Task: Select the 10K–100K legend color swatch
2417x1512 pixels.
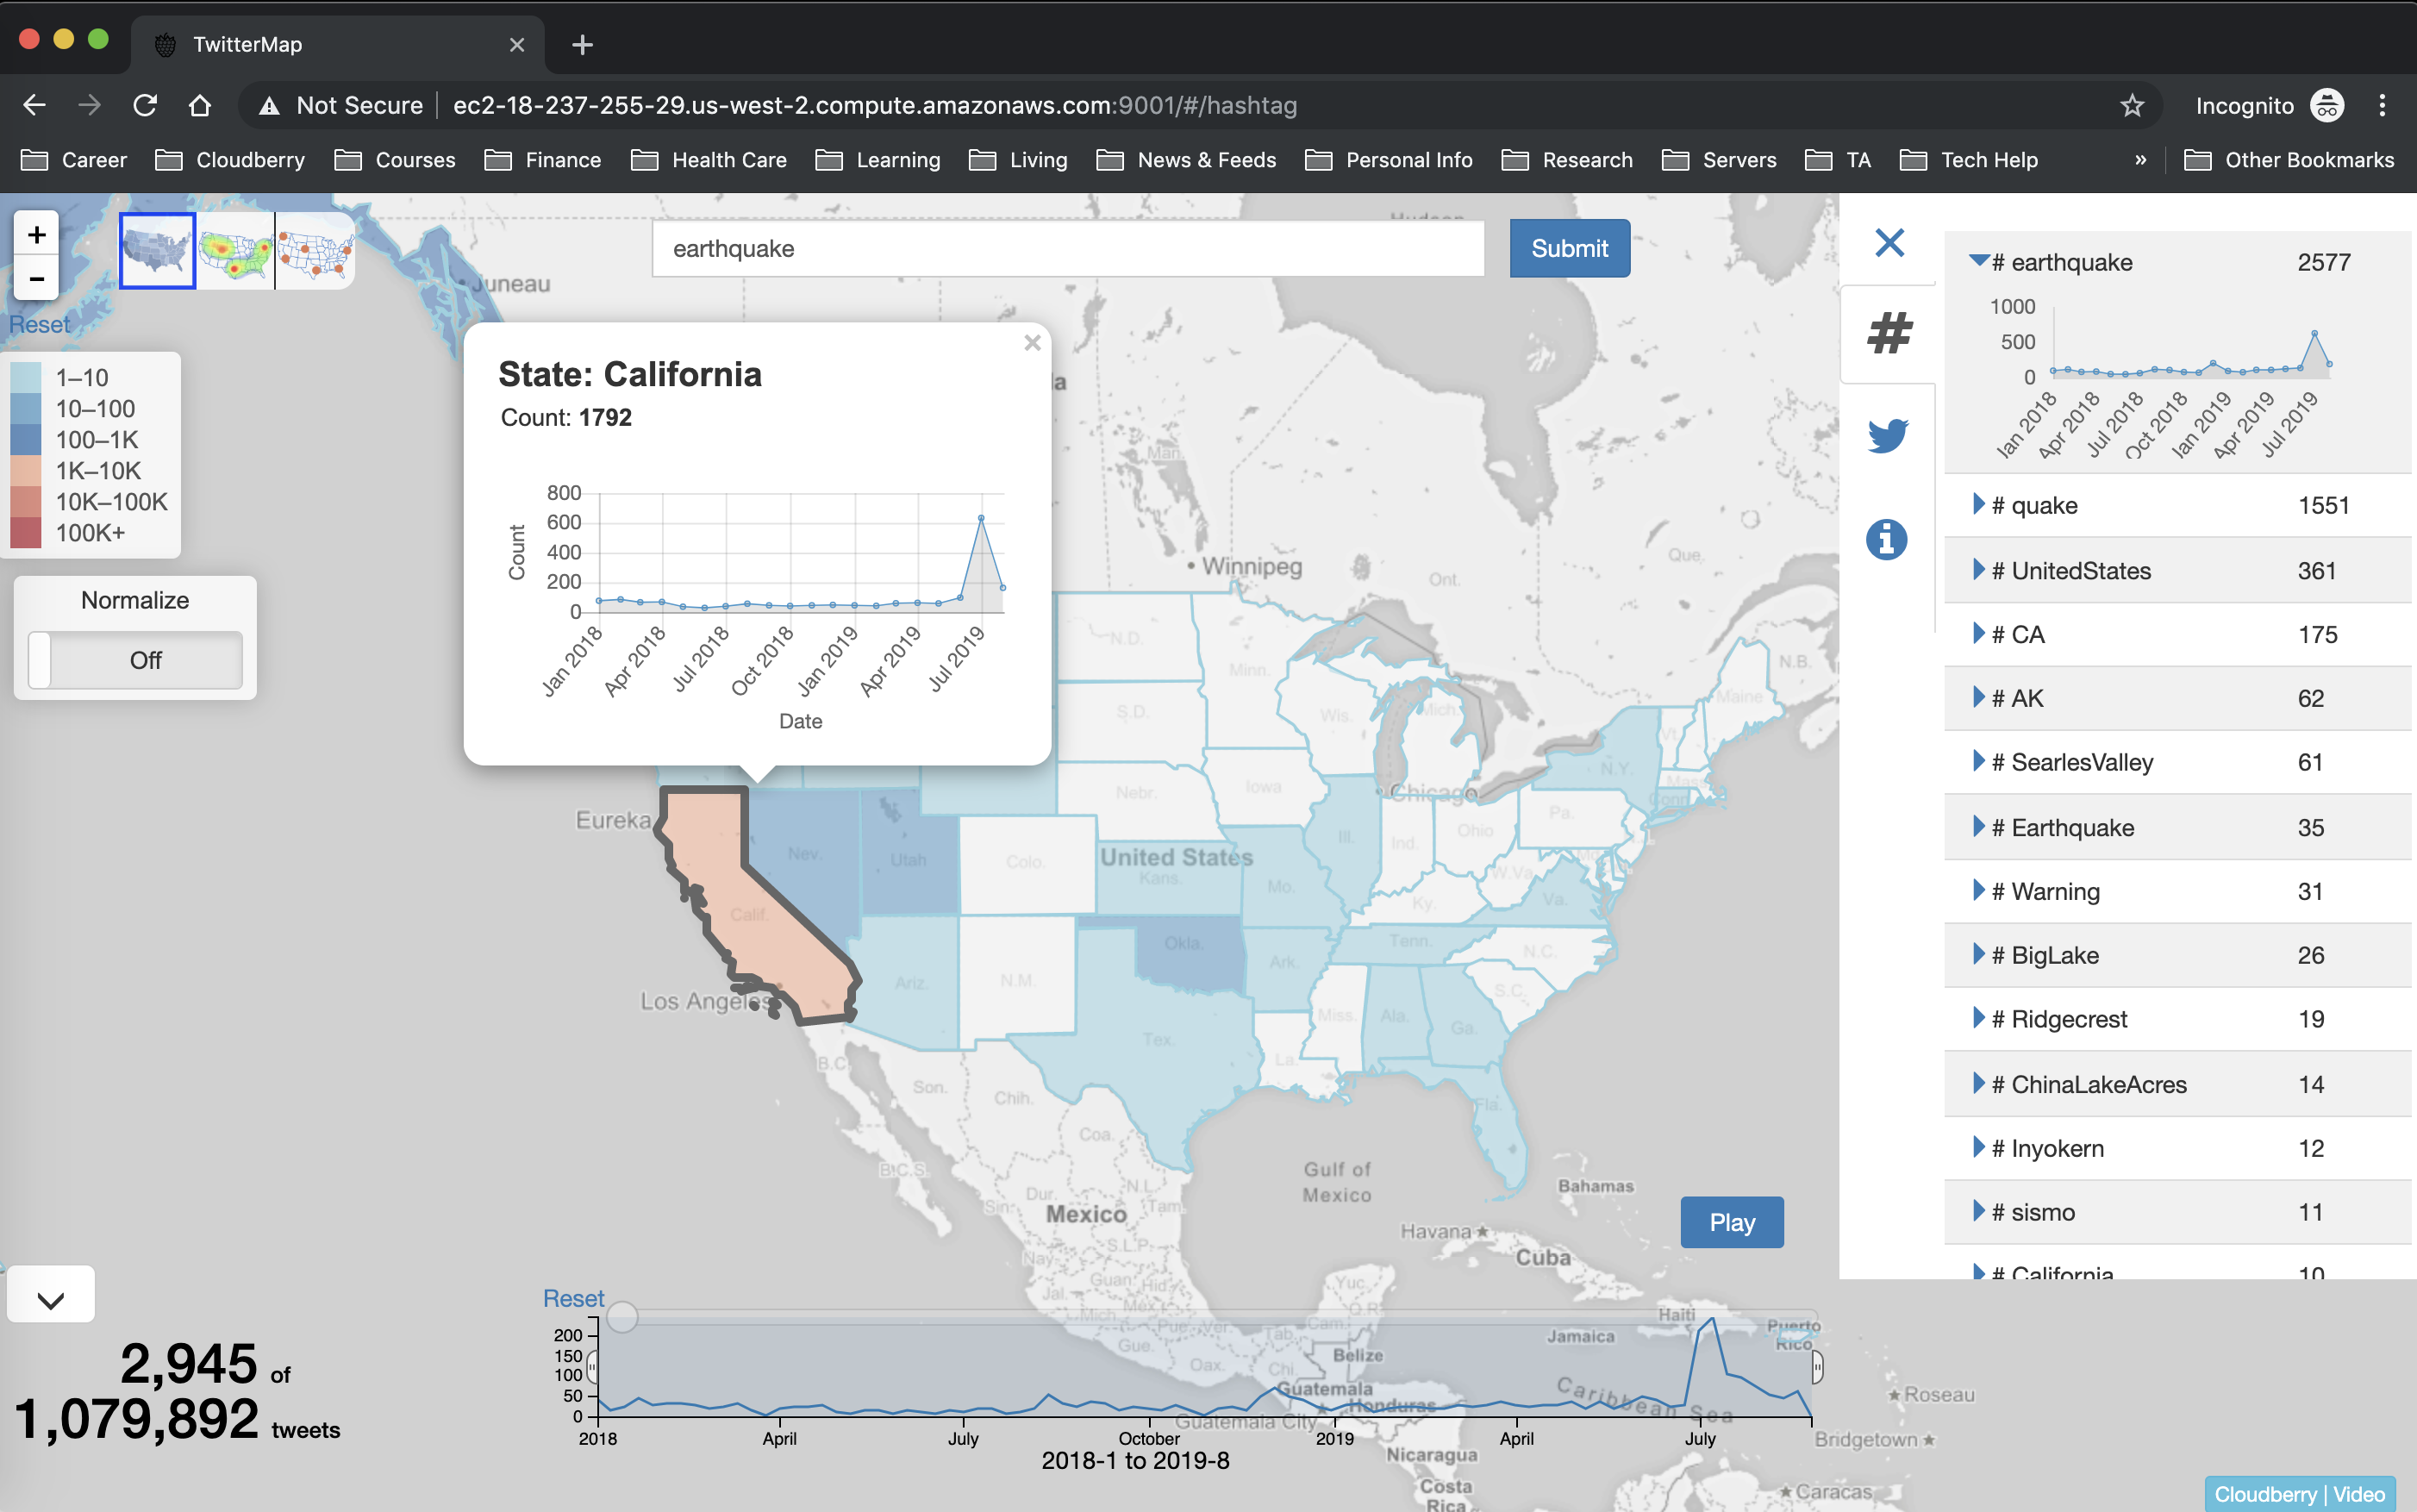Action: (x=25, y=501)
